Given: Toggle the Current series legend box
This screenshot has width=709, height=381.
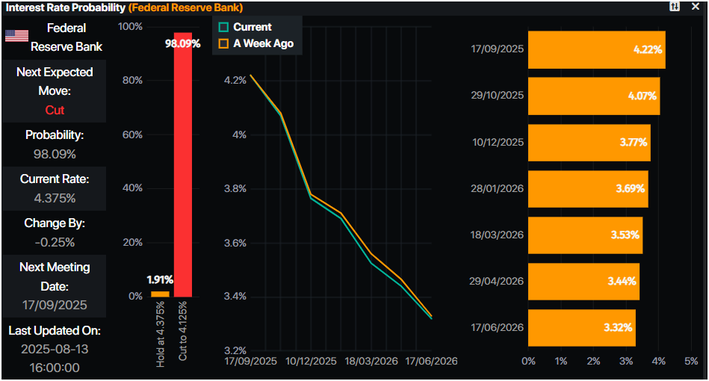Looking at the screenshot, I should tap(223, 27).
